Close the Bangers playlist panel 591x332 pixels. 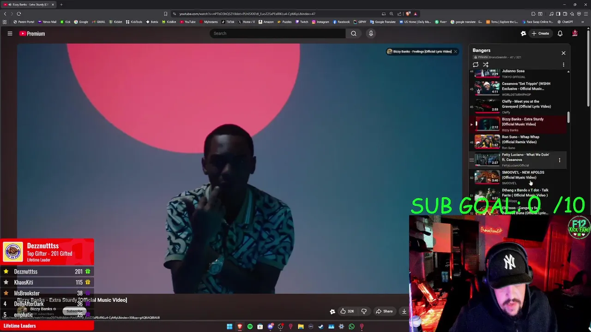[563, 53]
